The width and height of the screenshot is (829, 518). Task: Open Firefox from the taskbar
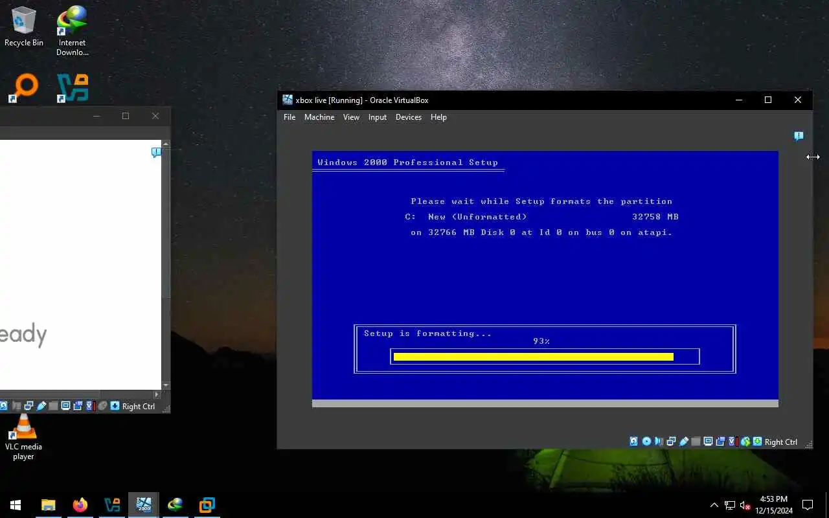pos(80,505)
